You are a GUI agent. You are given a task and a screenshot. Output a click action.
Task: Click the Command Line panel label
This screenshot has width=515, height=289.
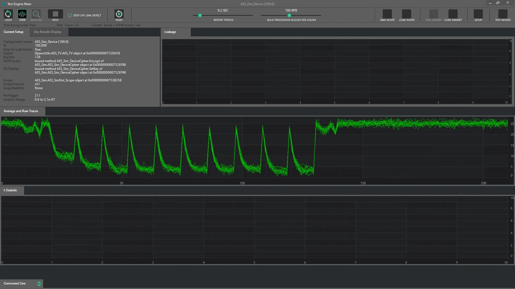[14, 283]
